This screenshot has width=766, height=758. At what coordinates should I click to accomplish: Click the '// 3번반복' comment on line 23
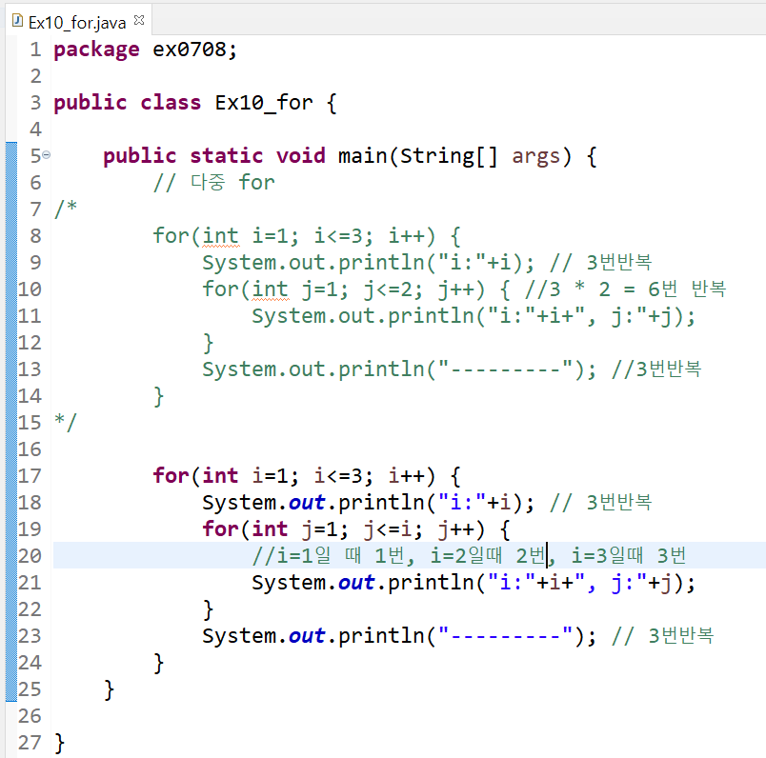(662, 636)
